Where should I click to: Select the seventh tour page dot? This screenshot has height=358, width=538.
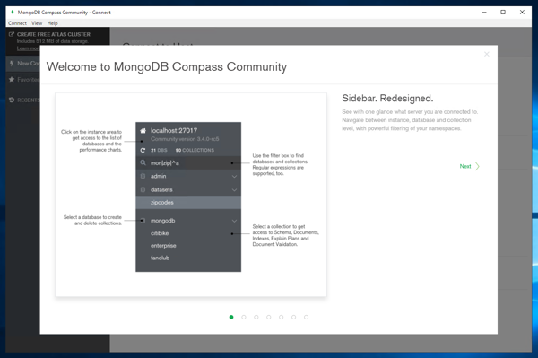[x=306, y=317]
